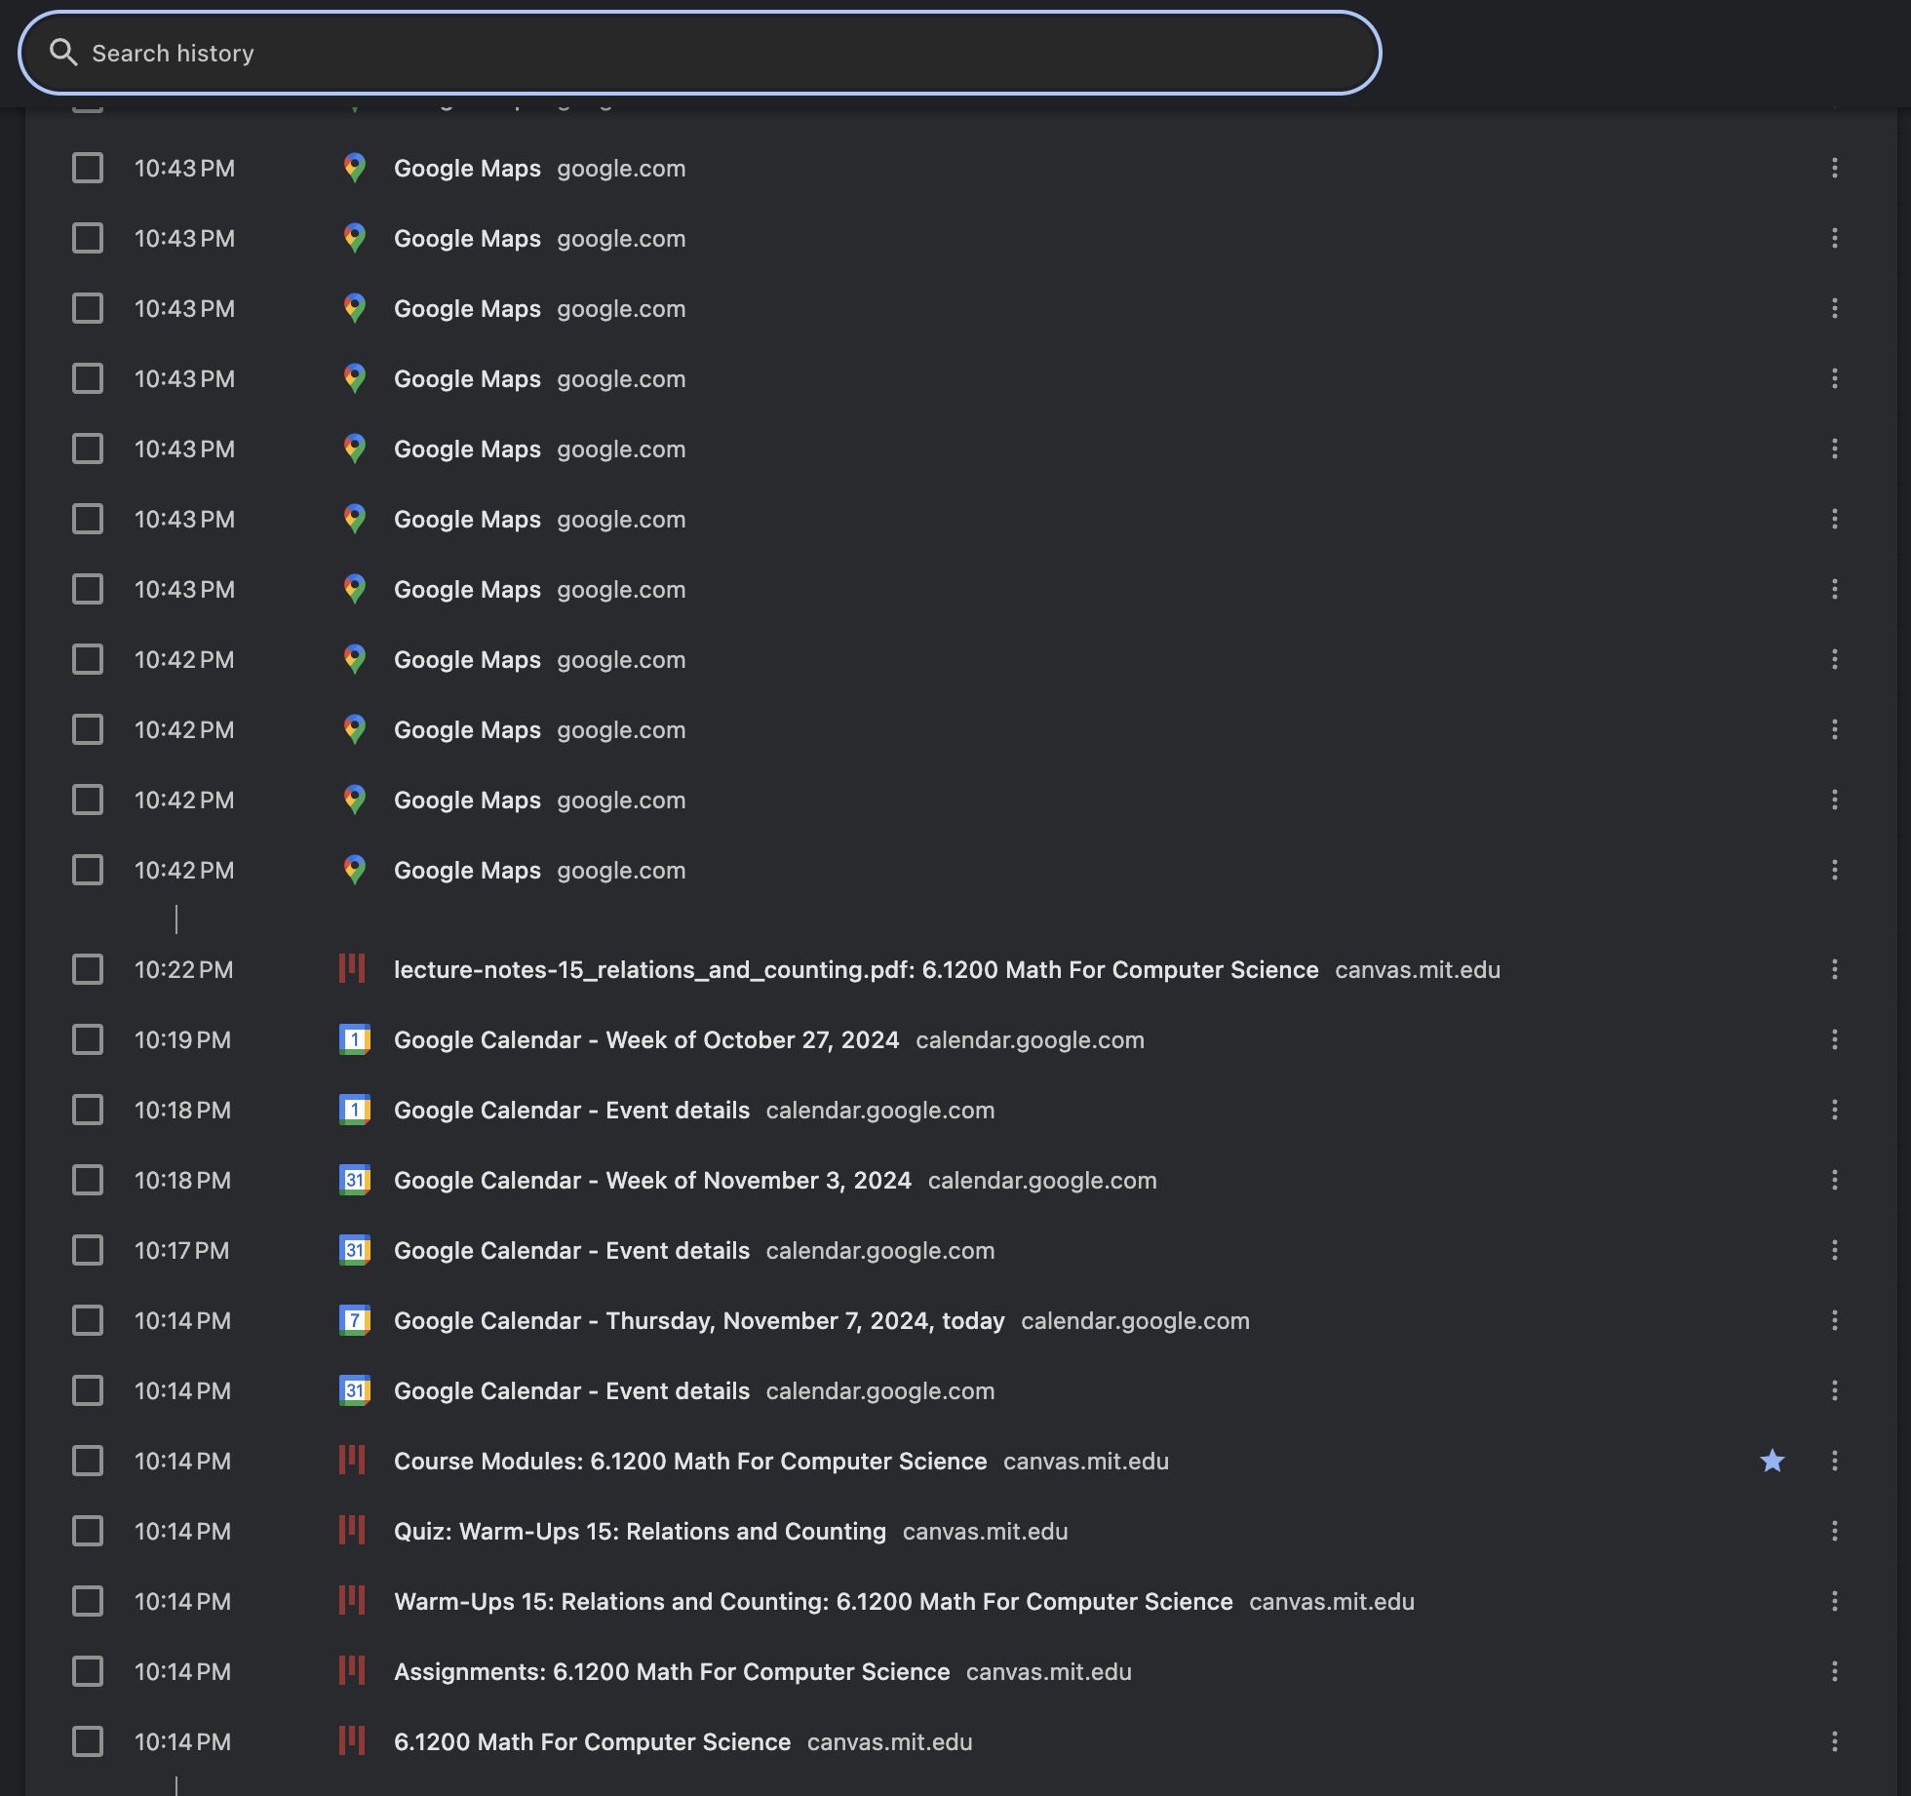The image size is (1911, 1796).
Task: Check the box on 10:14 PM Event details row
Action: point(88,1390)
